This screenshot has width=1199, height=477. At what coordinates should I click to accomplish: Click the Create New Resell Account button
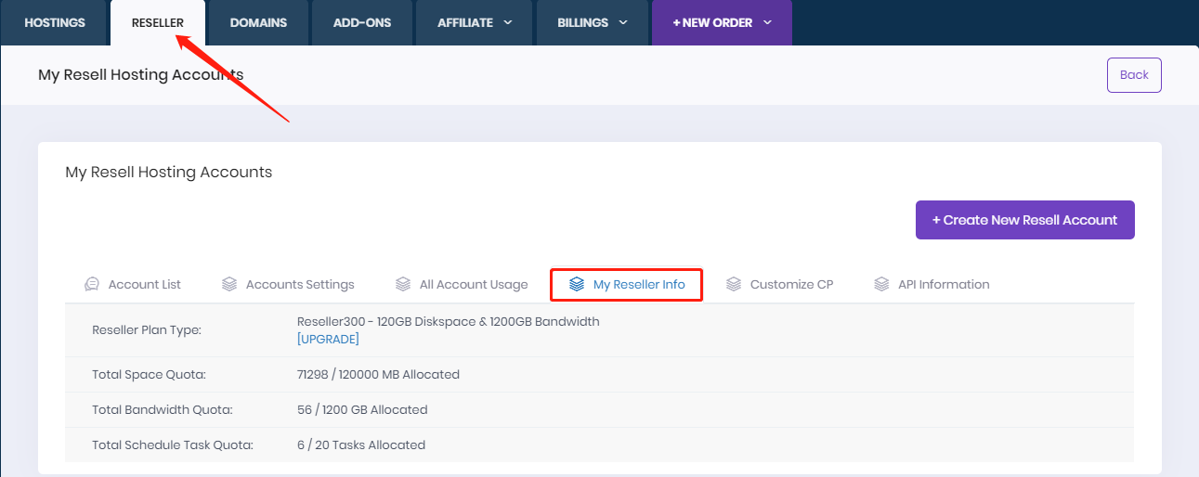[1024, 220]
